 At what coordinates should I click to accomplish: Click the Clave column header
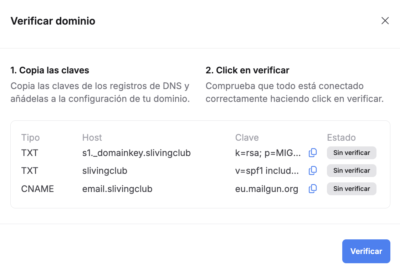pyautogui.click(x=247, y=137)
